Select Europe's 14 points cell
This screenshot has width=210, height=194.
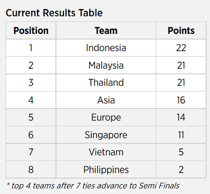point(181,117)
